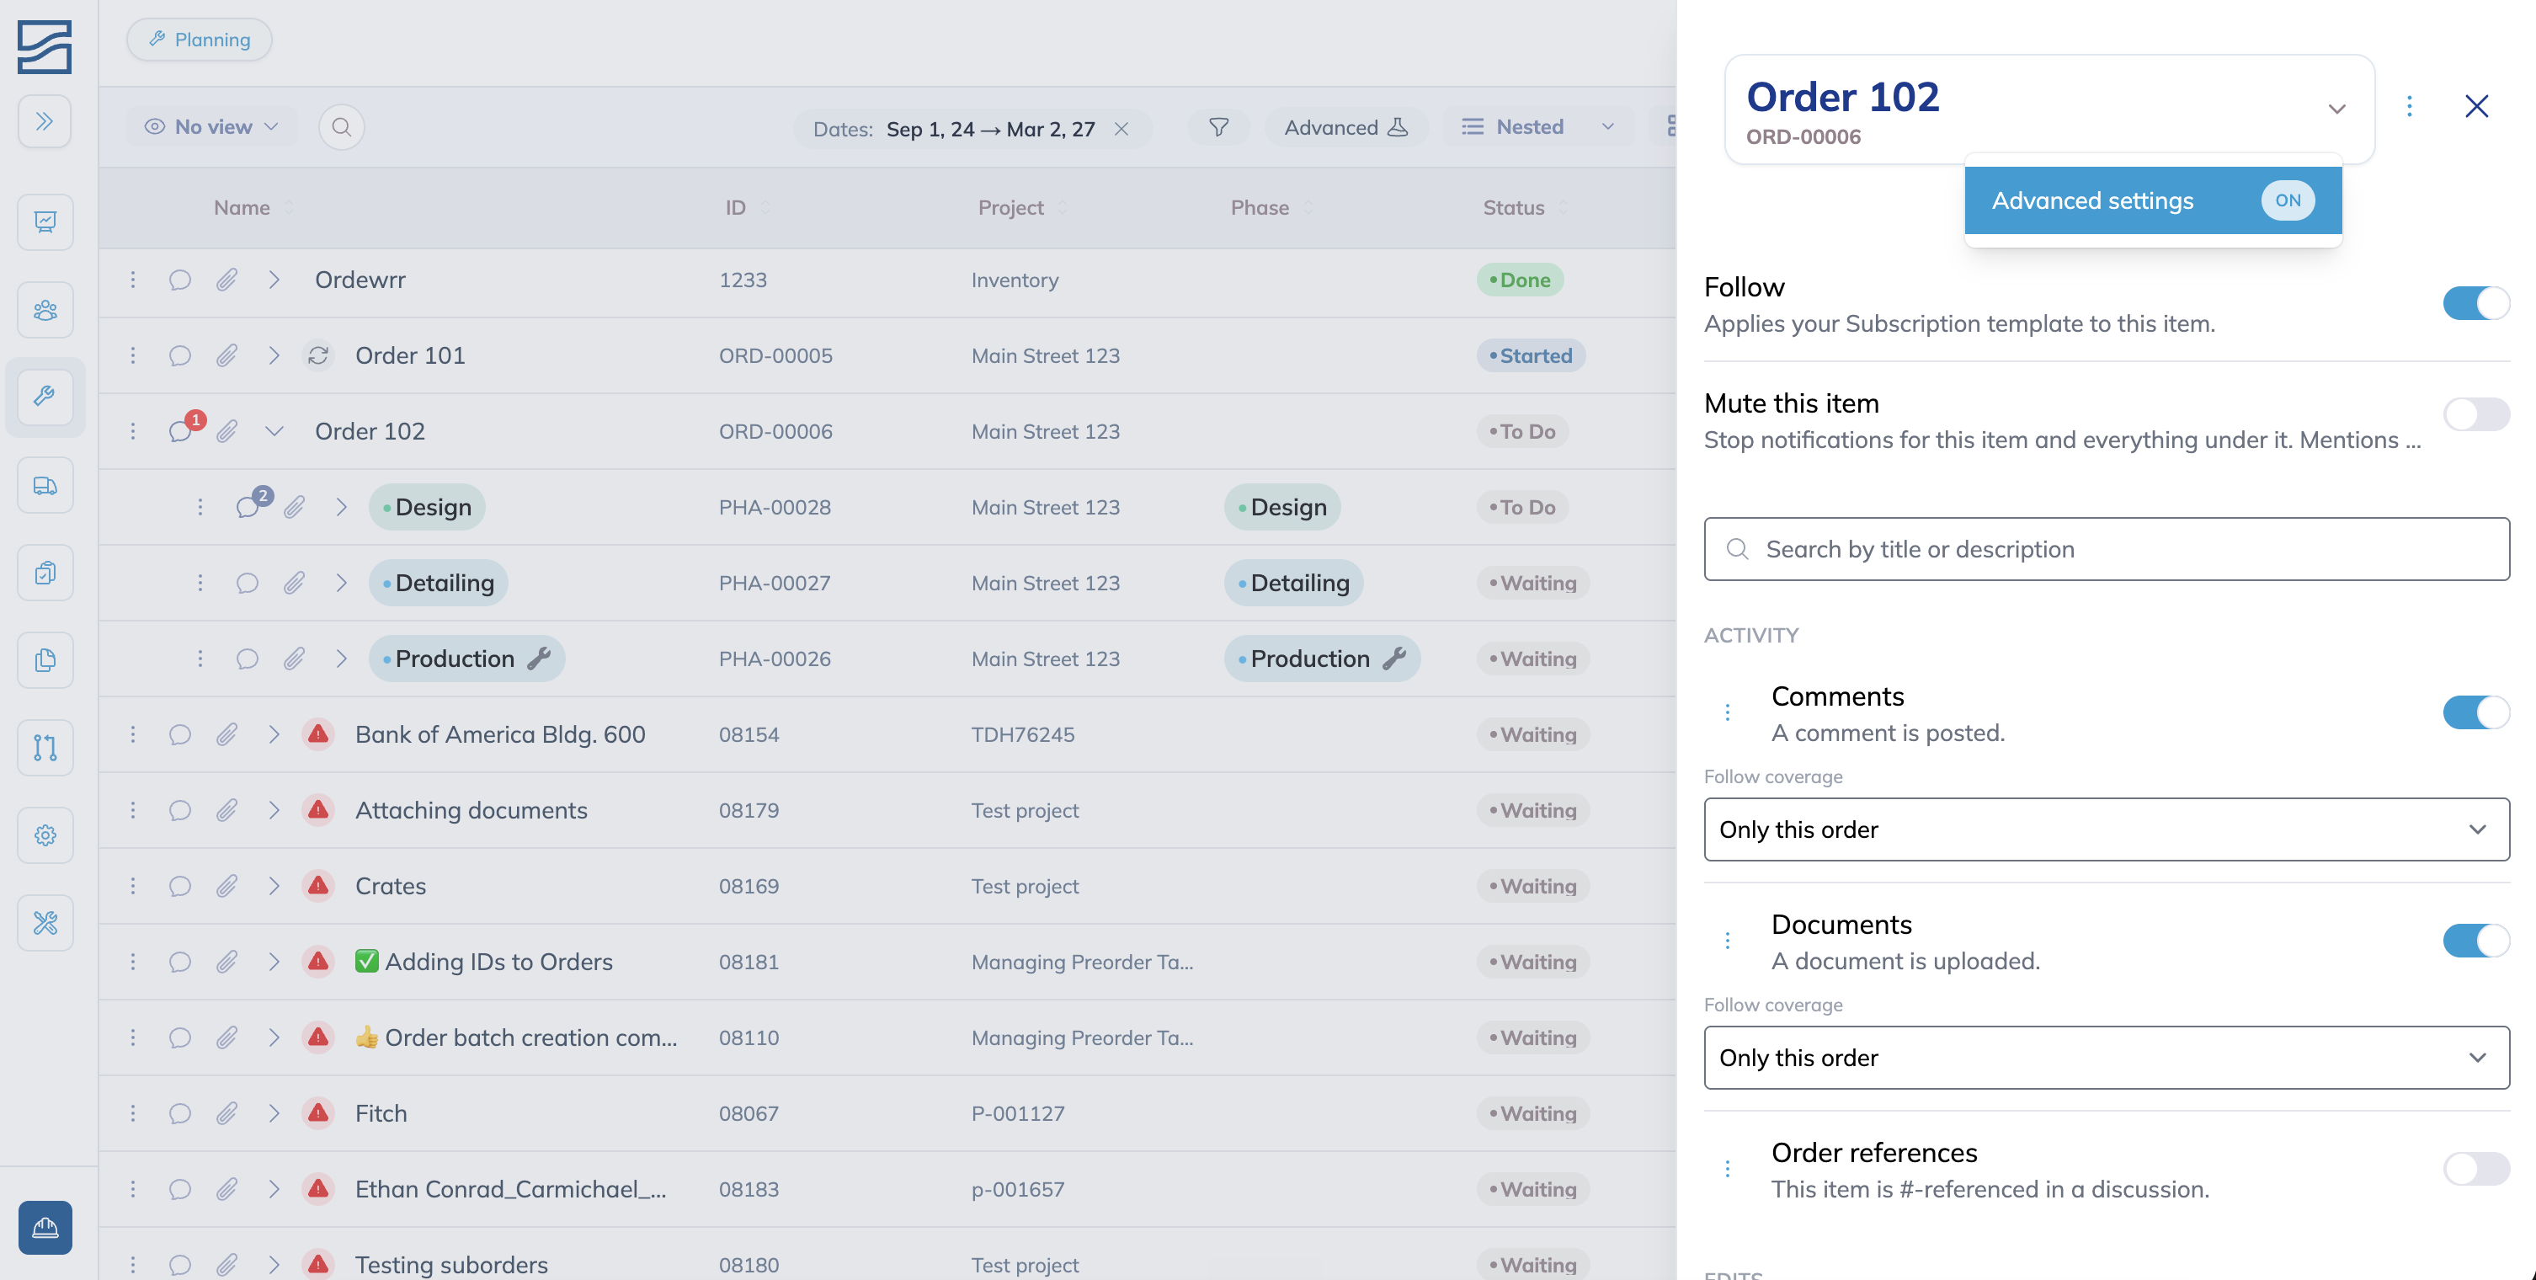Viewport: 2536px width, 1280px height.
Task: Close the Order 102 side panel
Action: [2476, 105]
